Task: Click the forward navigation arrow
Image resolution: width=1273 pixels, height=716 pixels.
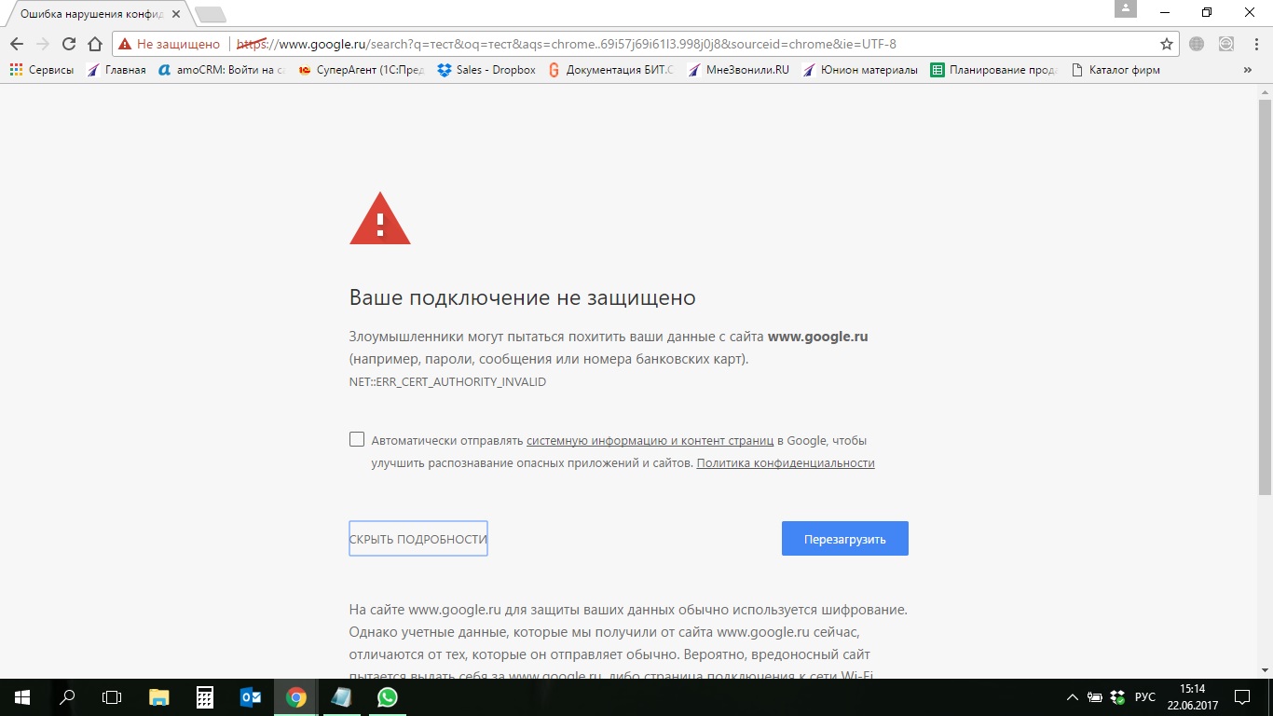Action: (x=42, y=44)
